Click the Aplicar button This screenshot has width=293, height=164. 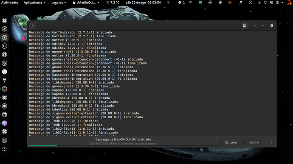click(x=254, y=142)
